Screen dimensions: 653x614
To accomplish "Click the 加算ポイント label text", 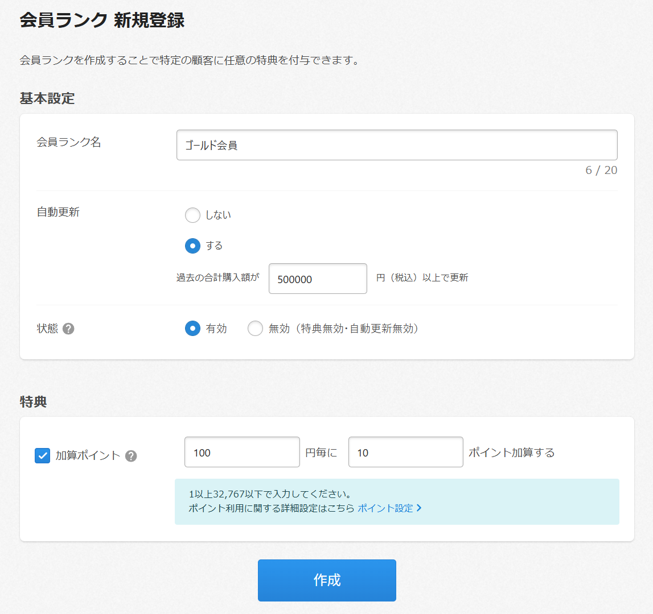I will pyautogui.click(x=88, y=456).
